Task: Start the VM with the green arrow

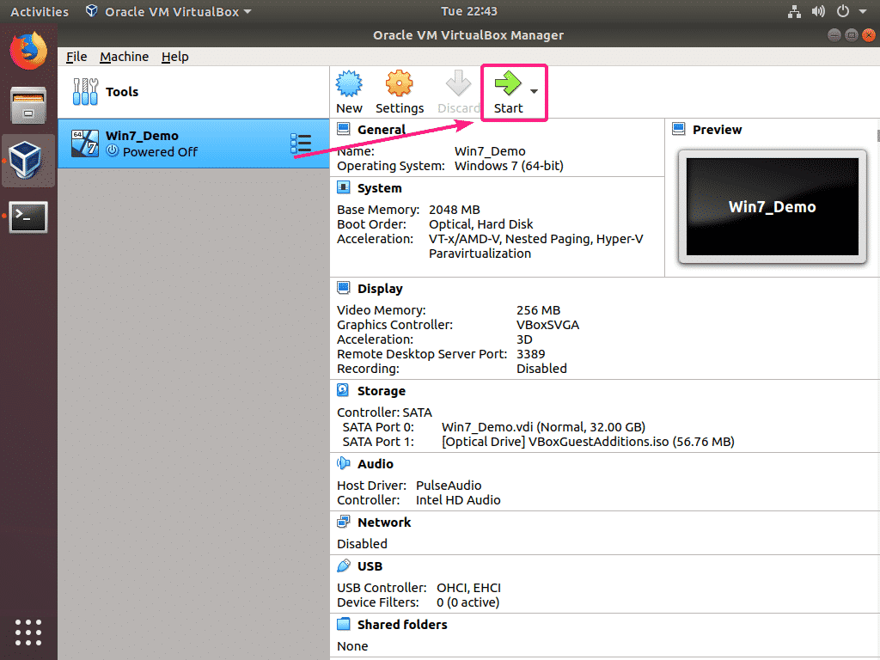Action: (508, 83)
